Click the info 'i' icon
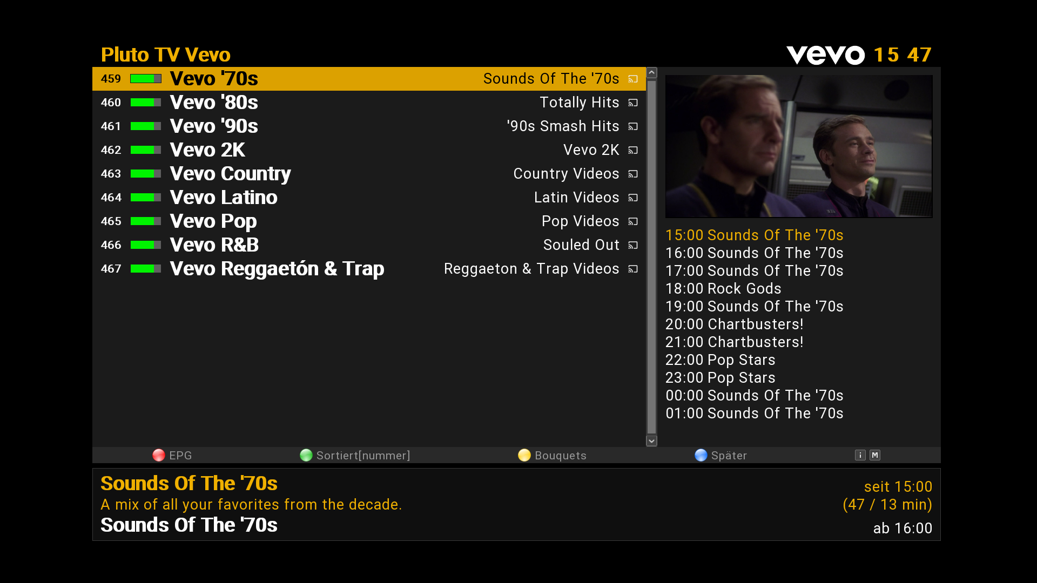Screen dimensions: 1037x583 pos(860,455)
